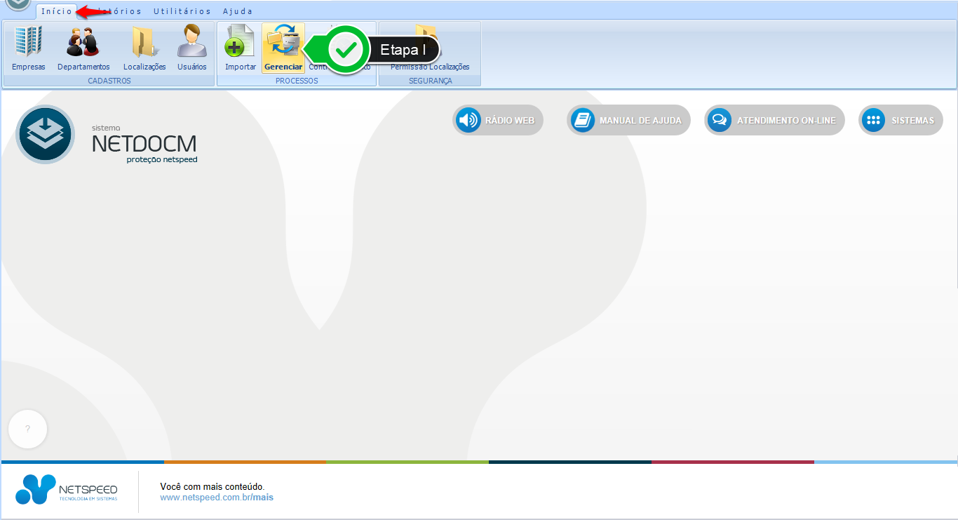The image size is (958, 520).
Task: Follow the www.netspeed.com.br/mais link
Action: (x=217, y=498)
